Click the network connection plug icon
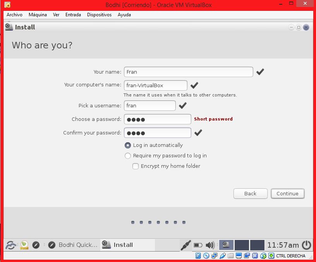This screenshot has width=316, height=262. click(186, 245)
